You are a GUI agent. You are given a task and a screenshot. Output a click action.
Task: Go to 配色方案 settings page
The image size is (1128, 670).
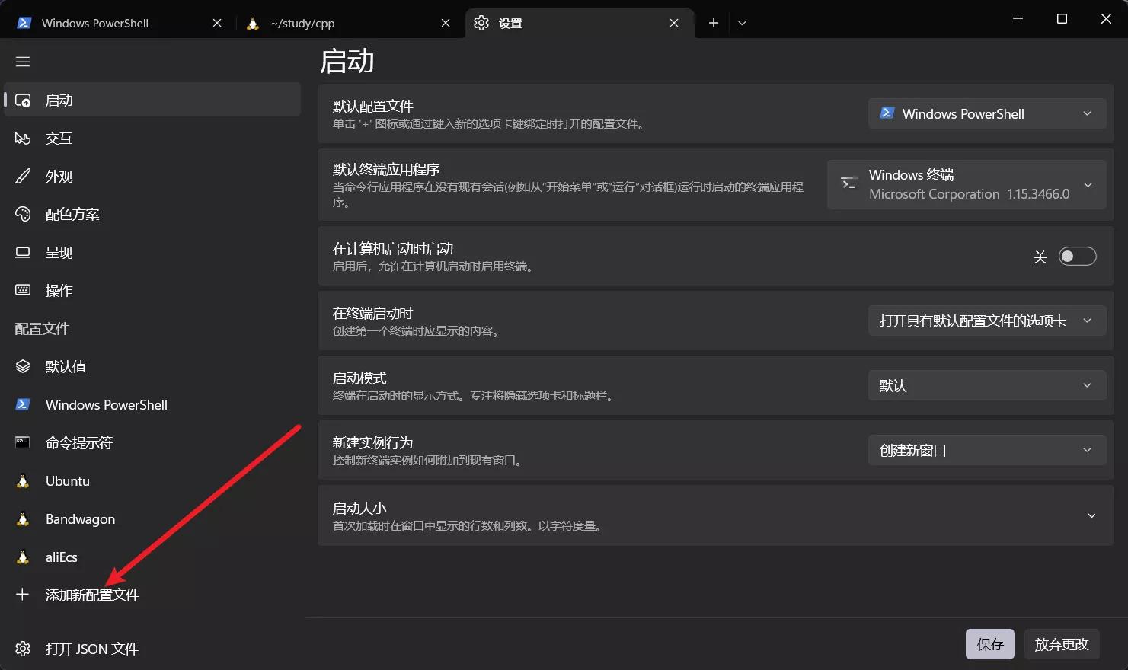point(152,214)
